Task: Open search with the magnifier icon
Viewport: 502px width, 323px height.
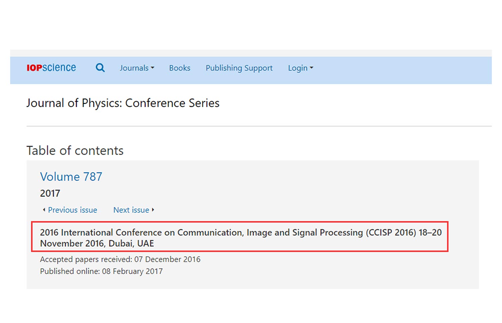Action: tap(100, 68)
